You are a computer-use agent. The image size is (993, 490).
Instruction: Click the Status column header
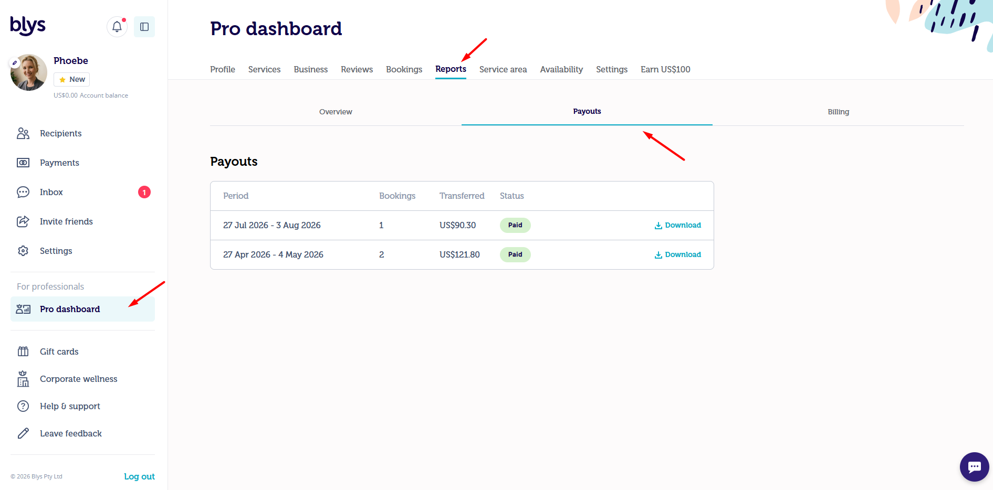click(512, 196)
